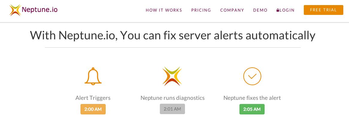Click the Neptune.io brand name text
The image size is (349, 132).
pos(40,10)
